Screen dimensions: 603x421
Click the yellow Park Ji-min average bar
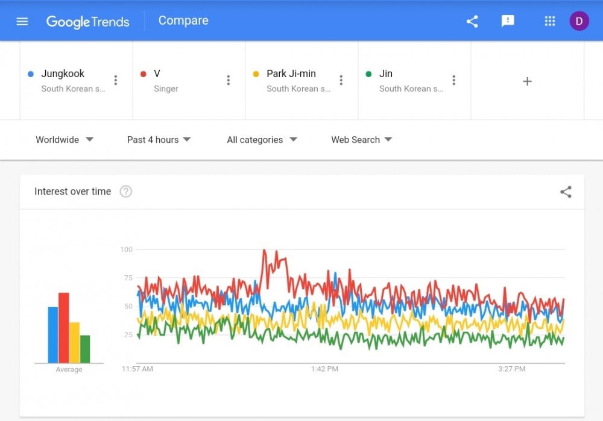(x=75, y=343)
